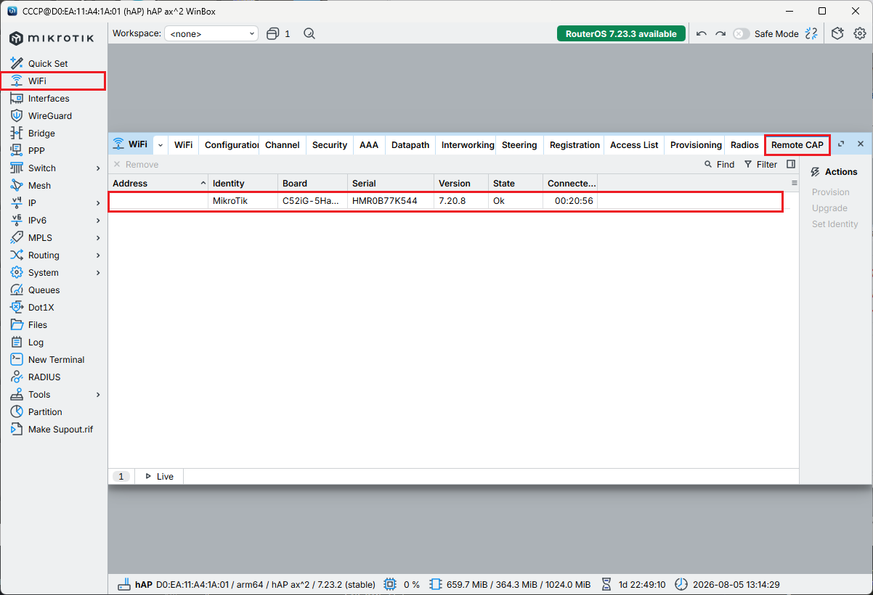The image size is (873, 595).
Task: Click Upgrade in Actions panel
Action: [x=829, y=208]
